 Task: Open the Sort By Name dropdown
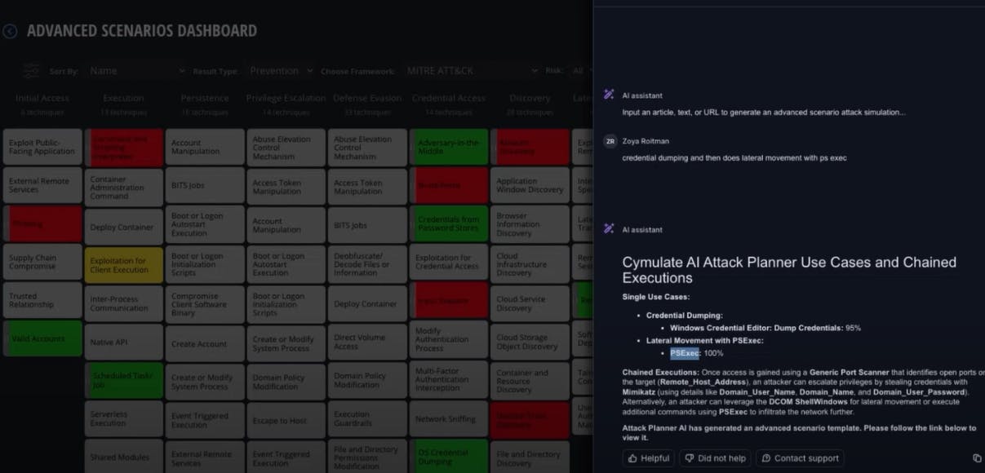(136, 71)
